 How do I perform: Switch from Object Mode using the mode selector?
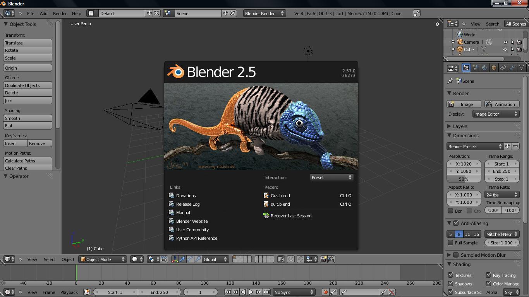coord(102,259)
